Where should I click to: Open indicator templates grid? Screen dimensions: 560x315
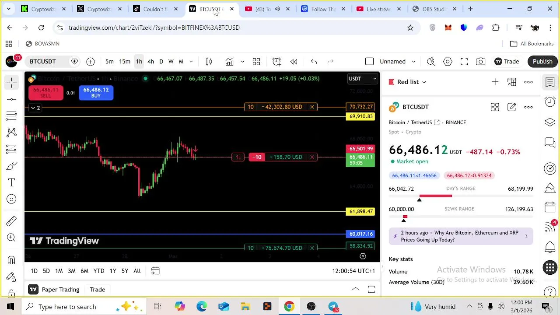click(256, 62)
